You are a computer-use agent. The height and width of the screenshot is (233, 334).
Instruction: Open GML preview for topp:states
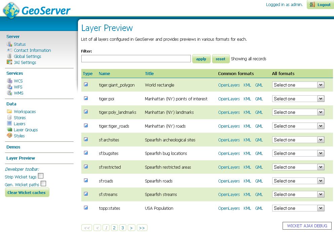259,208
